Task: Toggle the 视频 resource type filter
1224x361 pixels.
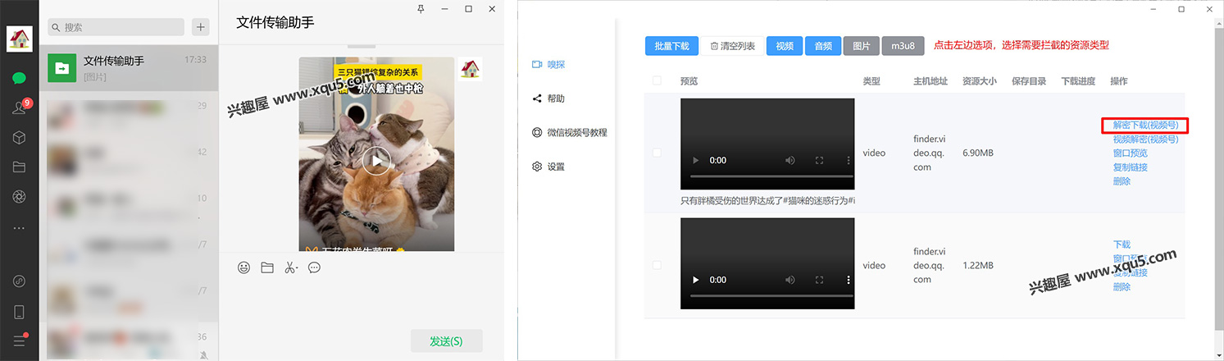Action: pos(785,46)
